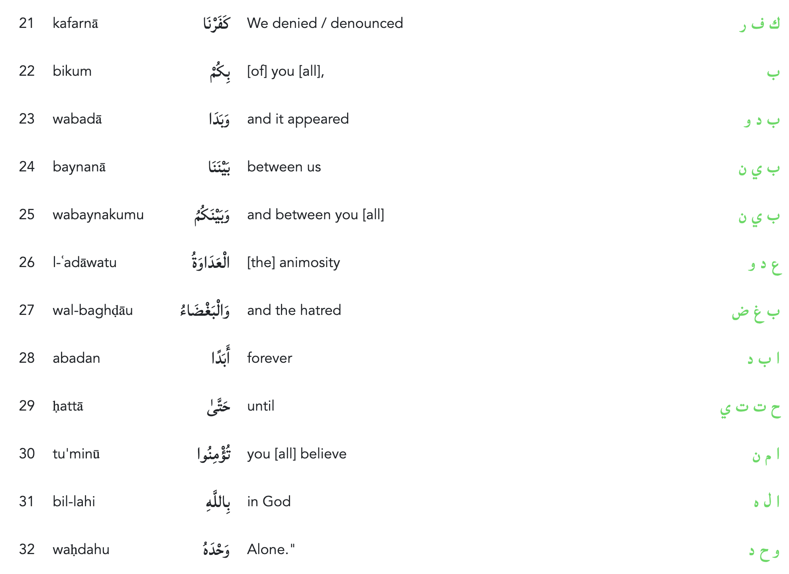The width and height of the screenshot is (789, 574).
Task: Click the Arabic word for abadan
Action: (x=220, y=358)
